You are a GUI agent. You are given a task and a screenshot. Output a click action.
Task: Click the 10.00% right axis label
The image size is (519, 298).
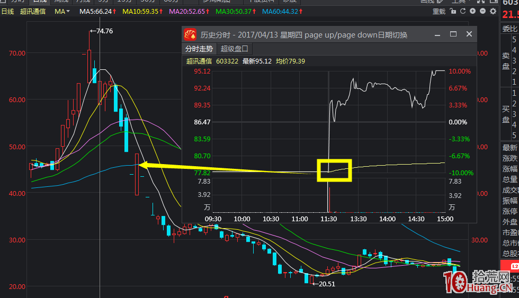point(460,71)
